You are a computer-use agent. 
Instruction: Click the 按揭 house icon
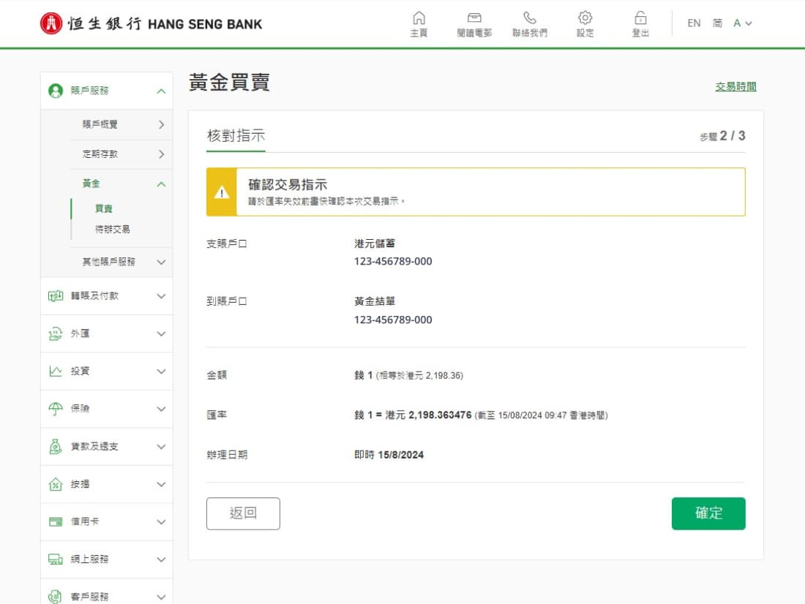click(x=56, y=484)
